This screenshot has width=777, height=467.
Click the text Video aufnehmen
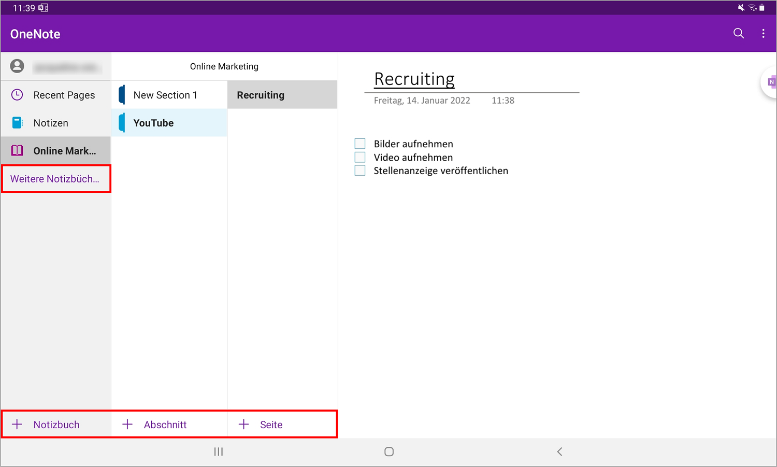coord(413,158)
